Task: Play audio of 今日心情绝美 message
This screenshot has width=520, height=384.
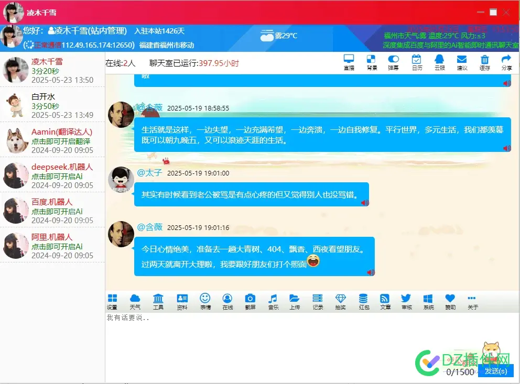Action: (371, 272)
